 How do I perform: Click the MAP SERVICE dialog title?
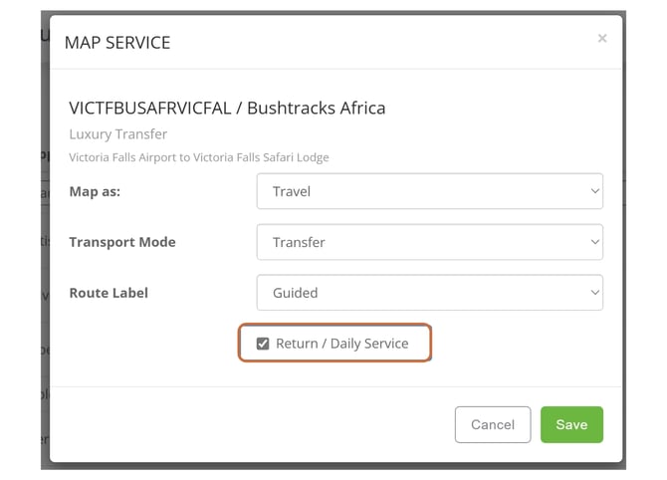[117, 43]
